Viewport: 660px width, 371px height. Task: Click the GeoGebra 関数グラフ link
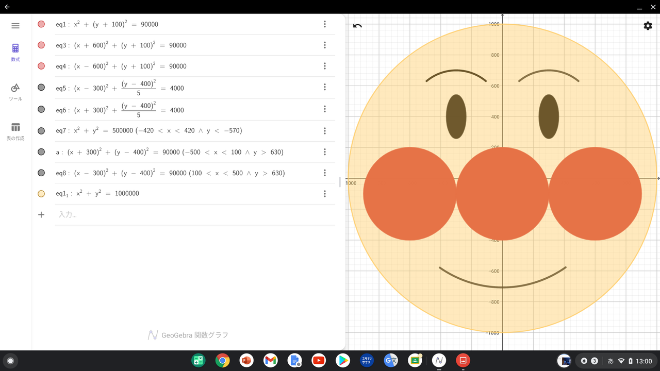coord(187,335)
